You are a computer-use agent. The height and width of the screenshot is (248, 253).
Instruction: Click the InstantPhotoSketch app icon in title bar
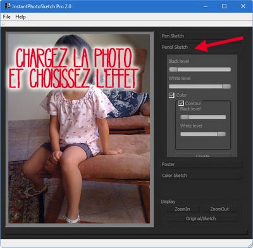(7, 6)
